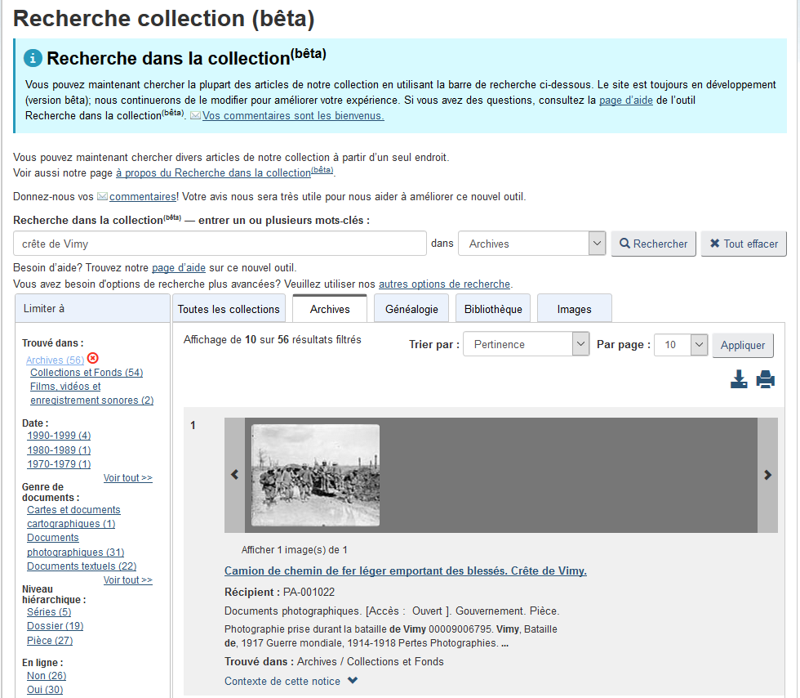The height and width of the screenshot is (698, 800).
Task: Click the download results icon
Action: coord(739,379)
